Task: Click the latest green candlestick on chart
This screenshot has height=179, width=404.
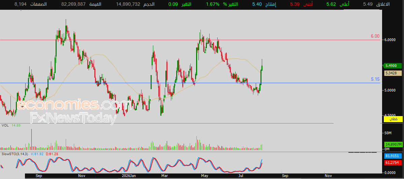Action: [262, 65]
